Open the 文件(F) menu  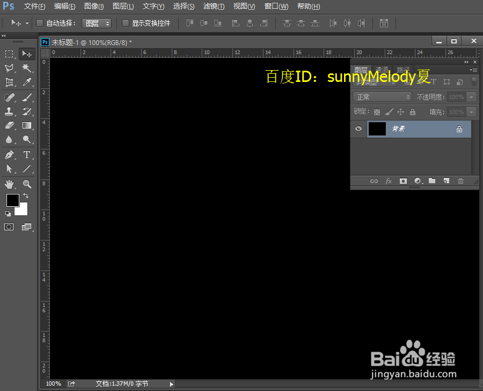[34, 6]
